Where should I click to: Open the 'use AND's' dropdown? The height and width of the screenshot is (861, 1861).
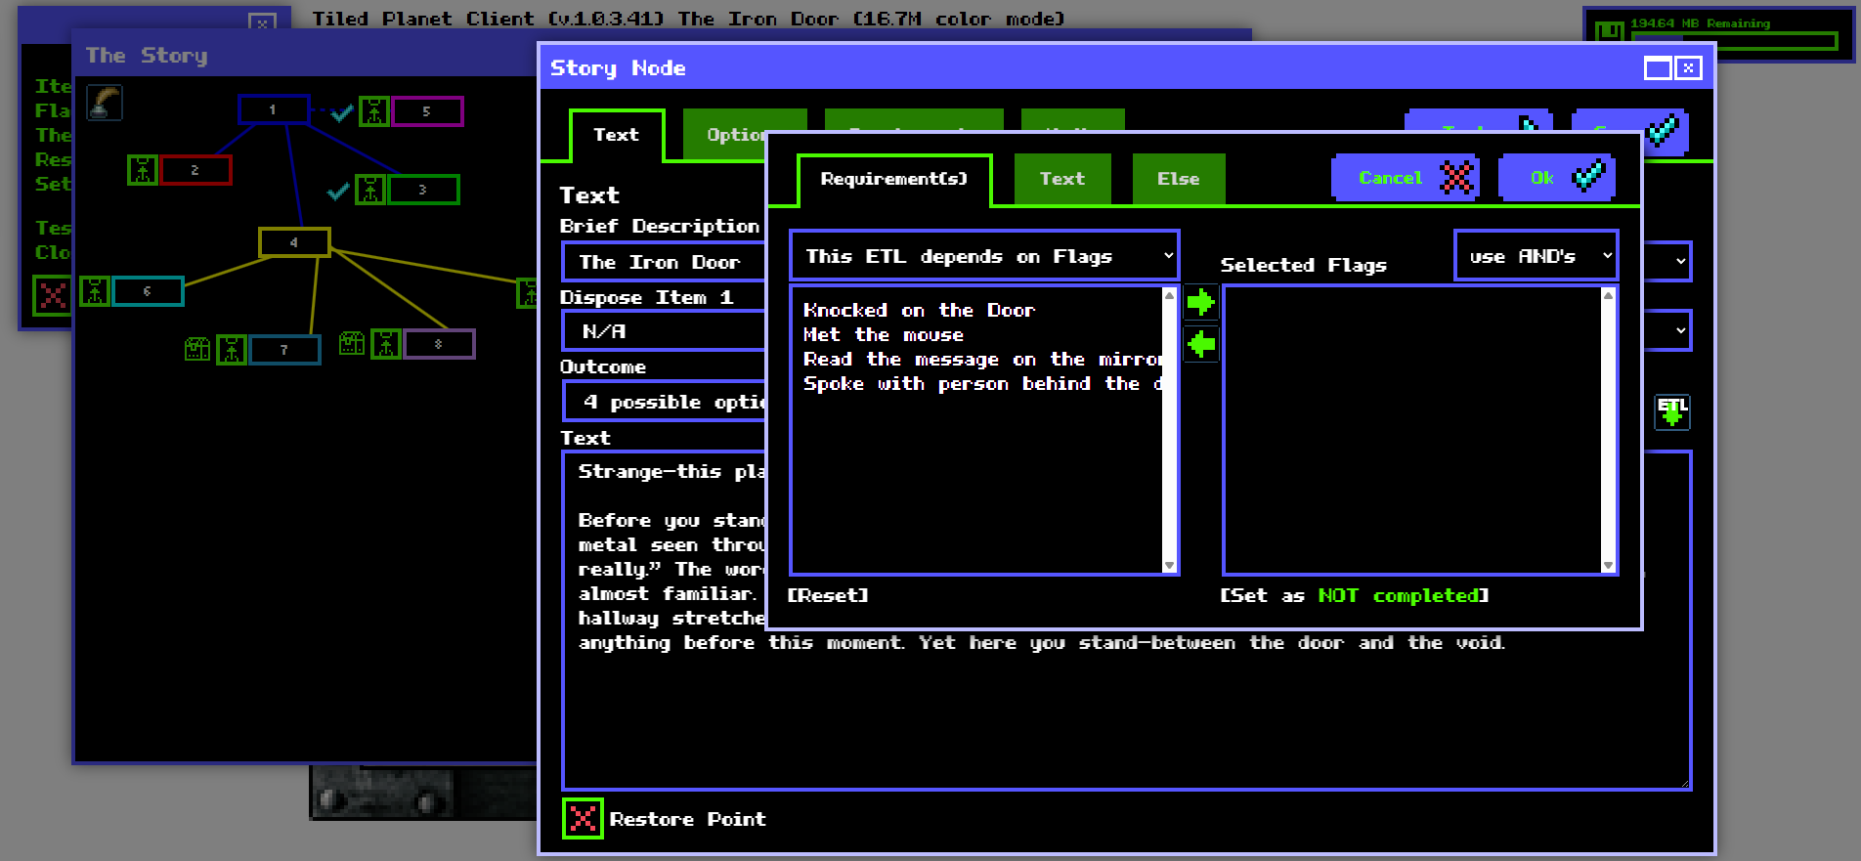[1536, 256]
